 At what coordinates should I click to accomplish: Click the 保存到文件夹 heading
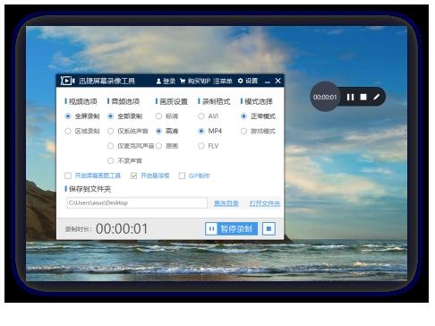point(90,189)
